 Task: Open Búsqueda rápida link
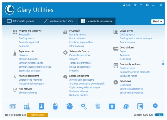(128, 76)
